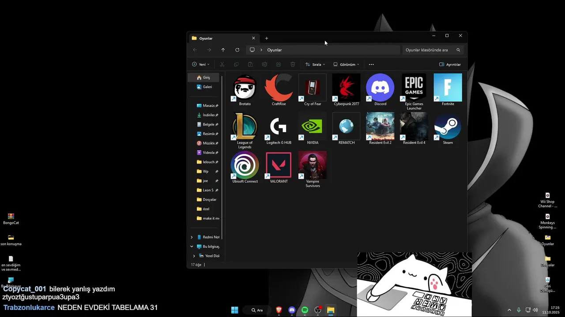
Task: Go up one folder level
Action: 223,50
